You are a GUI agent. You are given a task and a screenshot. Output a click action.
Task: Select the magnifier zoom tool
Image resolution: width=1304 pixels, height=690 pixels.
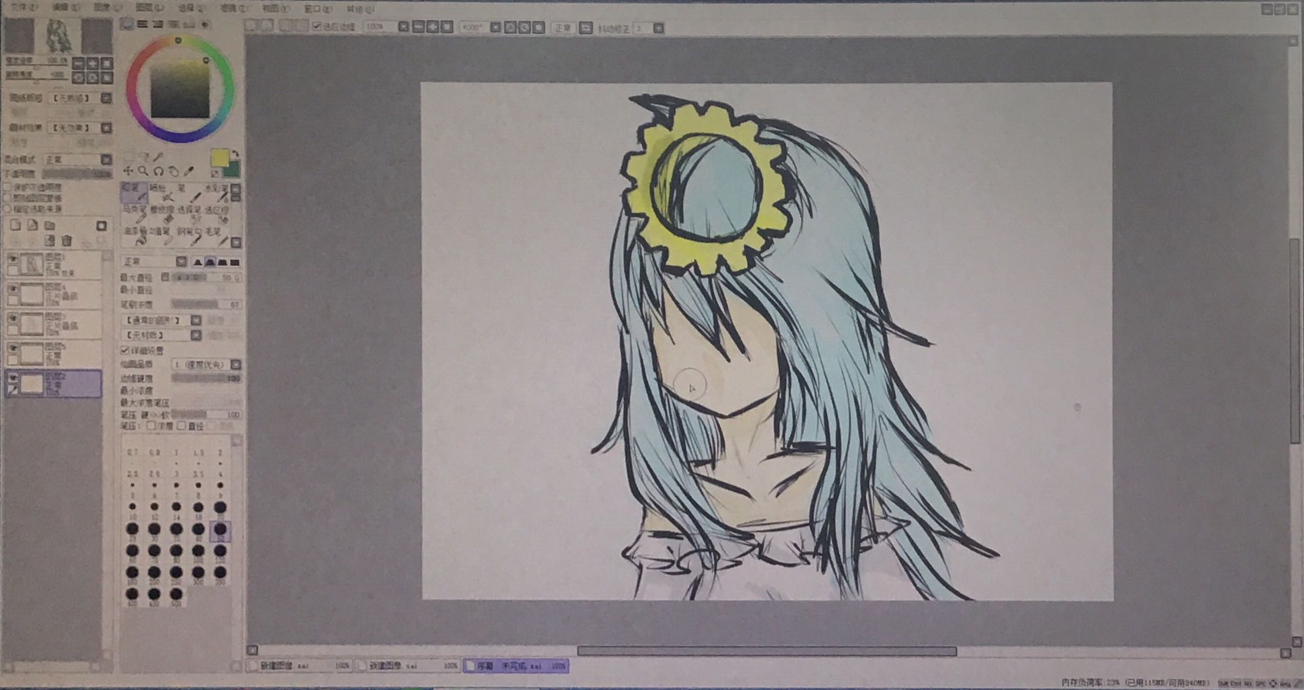pos(143,171)
